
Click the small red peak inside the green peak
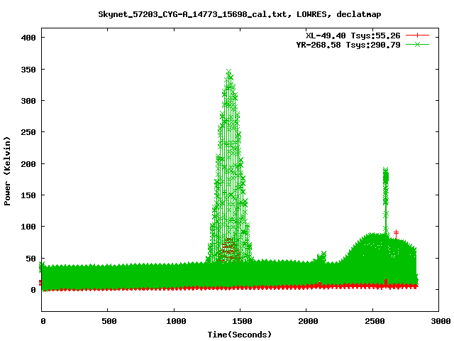(229, 249)
